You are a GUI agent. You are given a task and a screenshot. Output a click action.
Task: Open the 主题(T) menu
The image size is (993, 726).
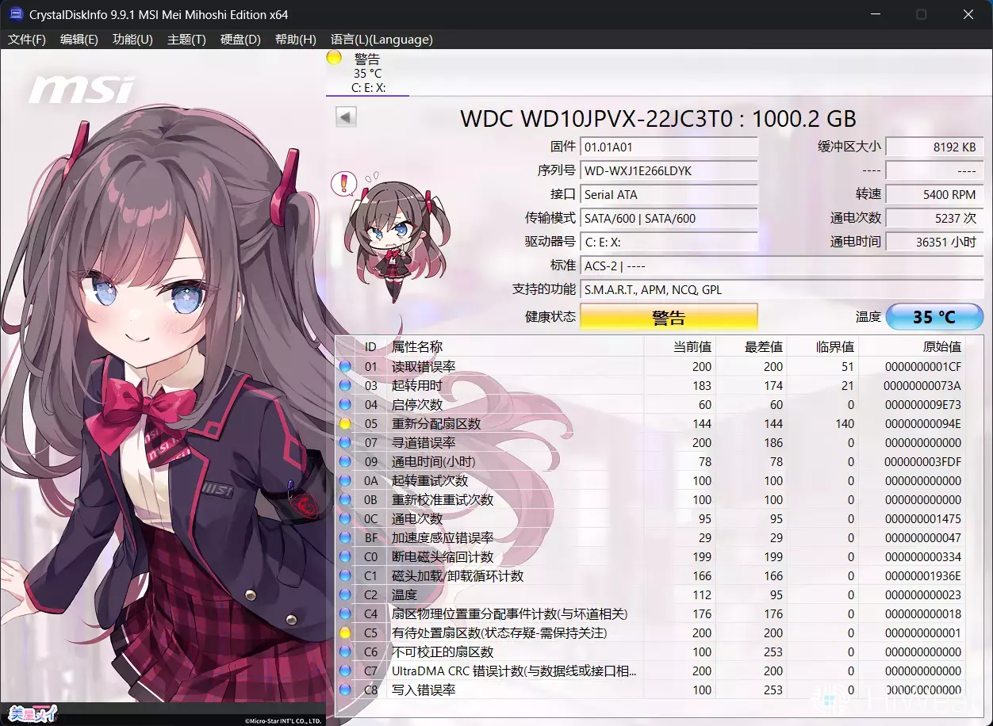186,40
